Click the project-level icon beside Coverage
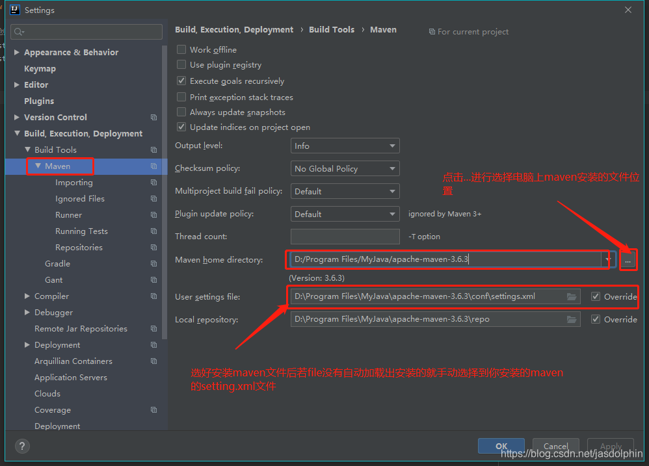 (153, 410)
